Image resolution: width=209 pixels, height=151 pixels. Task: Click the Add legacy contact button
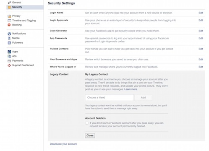pos(143,98)
